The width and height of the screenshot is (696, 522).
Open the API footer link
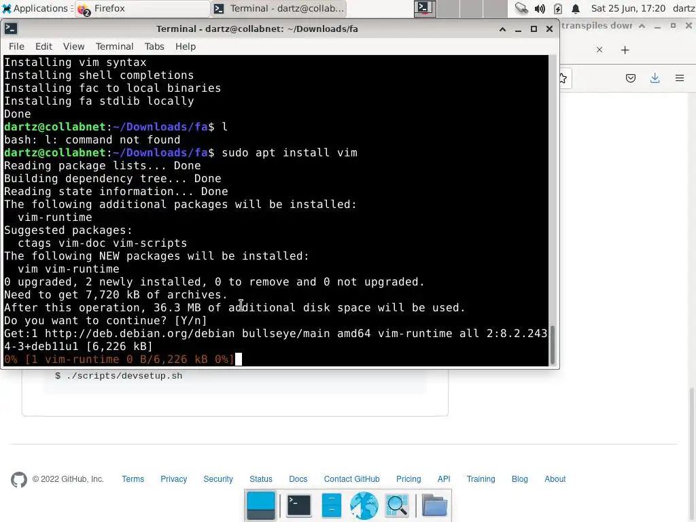coord(443,479)
